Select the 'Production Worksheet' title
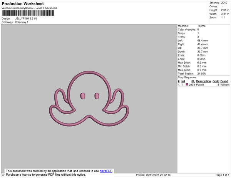231x178 pixels. pos(23,3)
